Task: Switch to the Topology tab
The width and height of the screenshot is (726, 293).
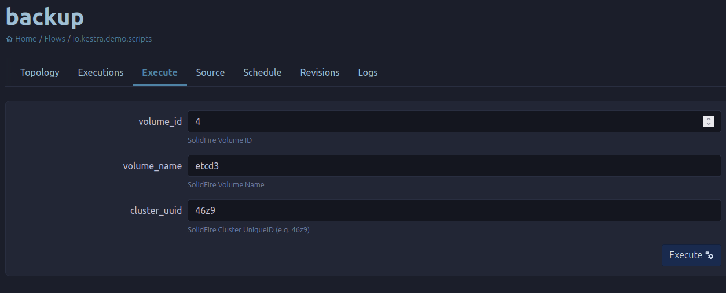Action: click(40, 72)
